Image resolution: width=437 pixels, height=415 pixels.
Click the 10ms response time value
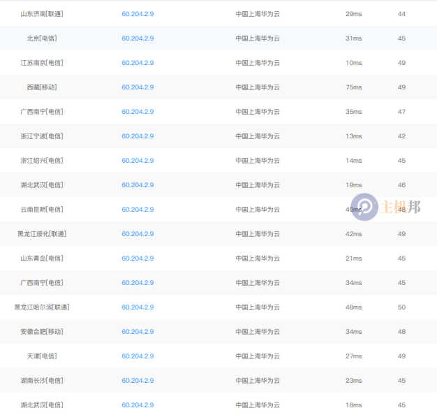(354, 63)
